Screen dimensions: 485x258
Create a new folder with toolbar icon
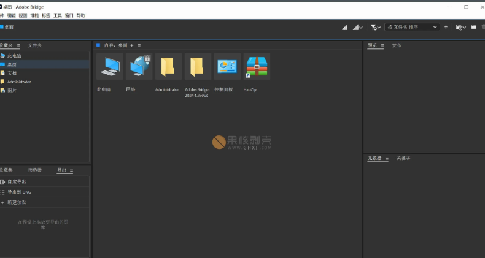473,27
